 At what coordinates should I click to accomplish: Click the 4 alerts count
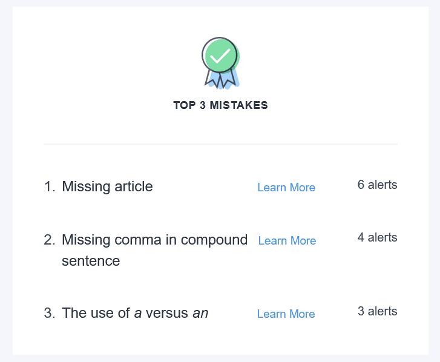(377, 237)
